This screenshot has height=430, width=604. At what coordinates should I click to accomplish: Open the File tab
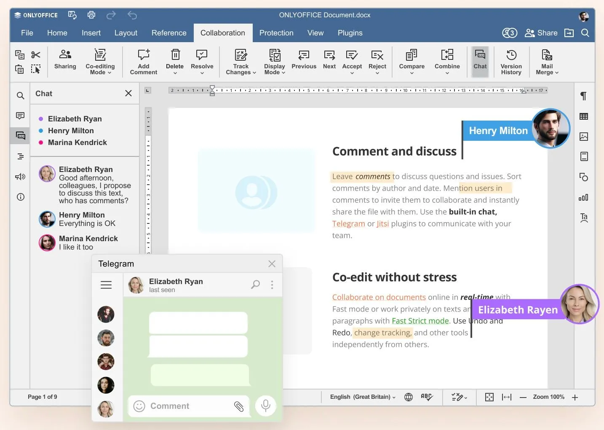pos(27,33)
